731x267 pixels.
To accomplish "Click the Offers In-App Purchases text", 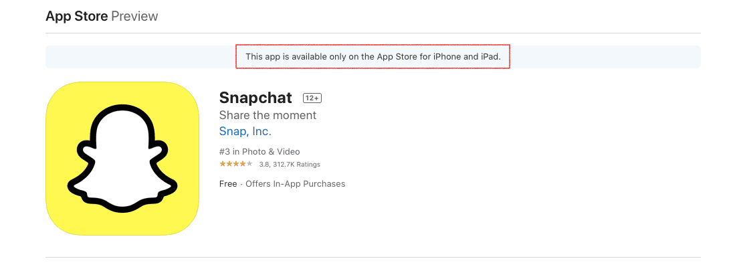I will click(x=296, y=184).
